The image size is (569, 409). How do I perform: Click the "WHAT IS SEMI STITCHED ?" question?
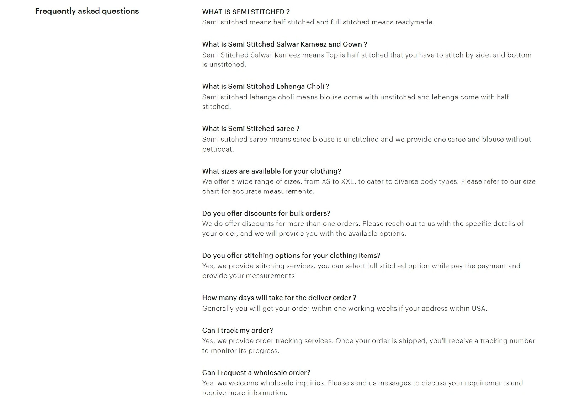(246, 12)
